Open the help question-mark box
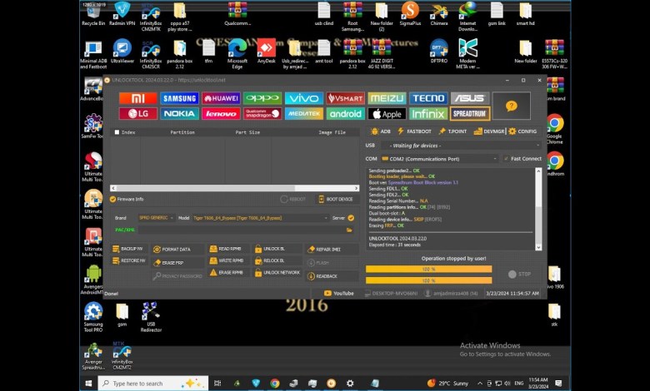Screen dimensions: 650x391 tap(511, 106)
